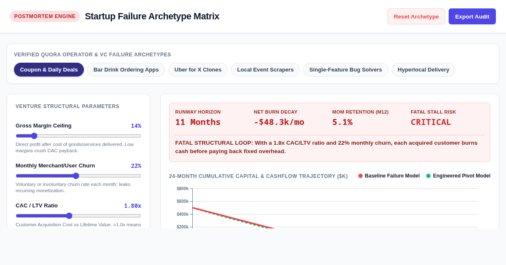506x265 pixels.
Task: Move the CAC / LTV Ratio slider
Action: (78, 216)
